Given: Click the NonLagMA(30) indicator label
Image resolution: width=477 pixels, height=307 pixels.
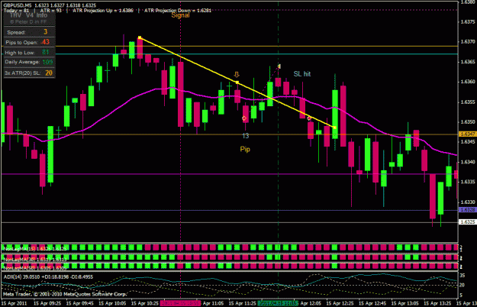Looking at the screenshot, I should click(34, 259).
